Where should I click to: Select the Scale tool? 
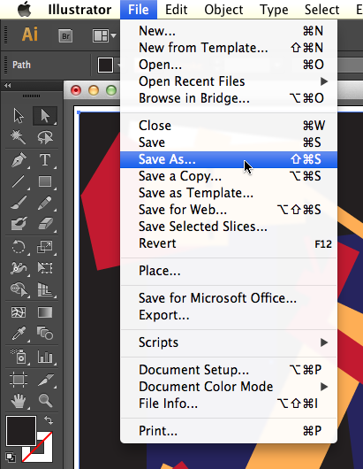[45, 247]
